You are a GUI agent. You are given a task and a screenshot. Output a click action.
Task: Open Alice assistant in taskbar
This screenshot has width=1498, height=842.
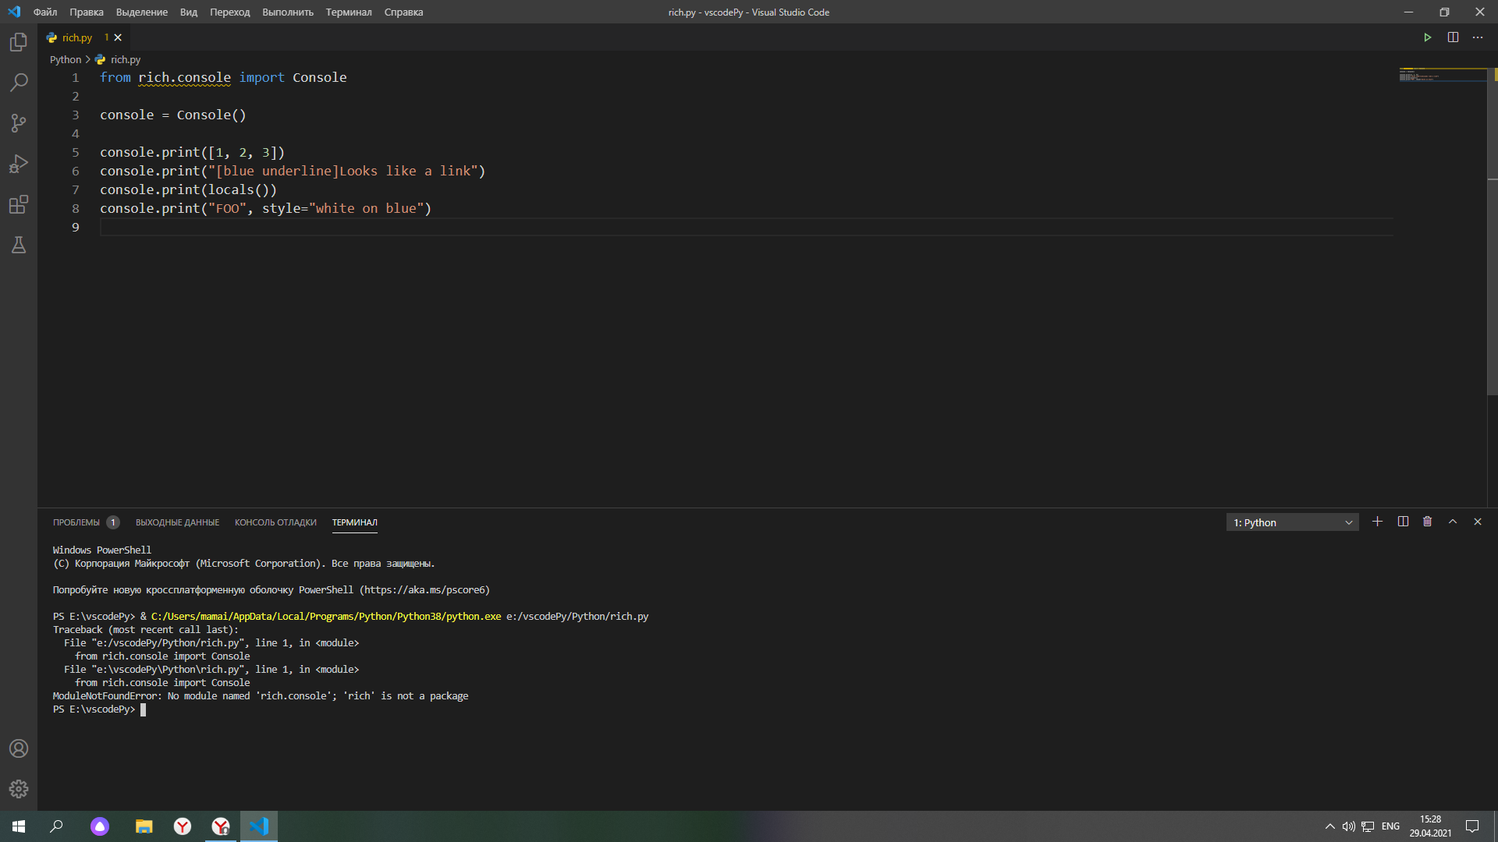pos(100,826)
